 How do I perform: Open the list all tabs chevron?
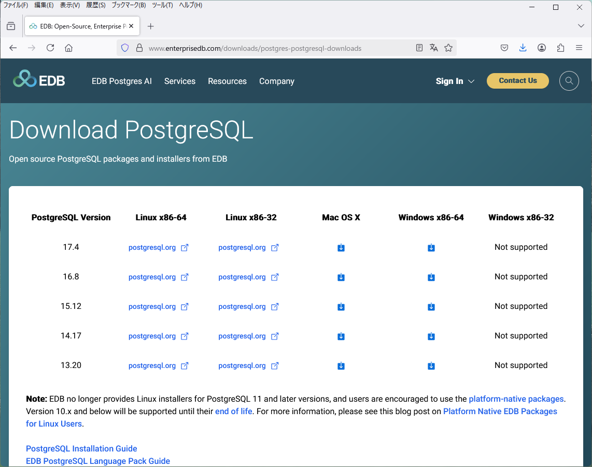point(581,26)
